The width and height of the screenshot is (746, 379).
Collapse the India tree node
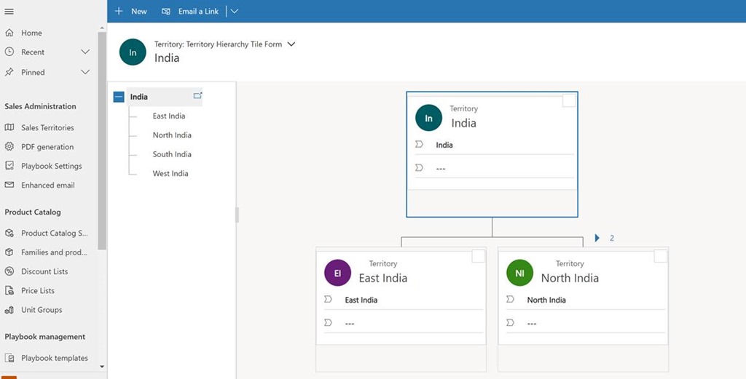119,97
